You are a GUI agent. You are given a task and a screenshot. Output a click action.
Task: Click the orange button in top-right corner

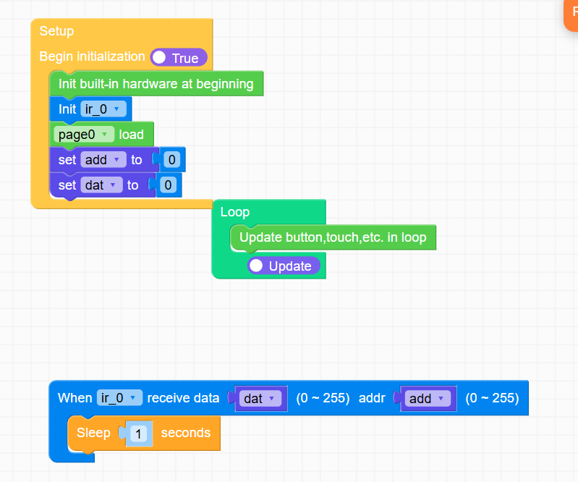pos(571,14)
